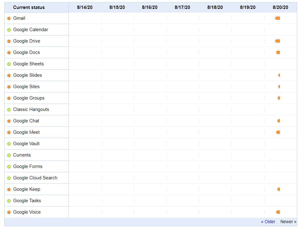
Task: Click the orange status dot beside Google Drive
Action: [9, 41]
